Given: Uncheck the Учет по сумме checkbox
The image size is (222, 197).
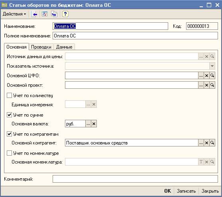Looking at the screenshot, I should (9, 115).
